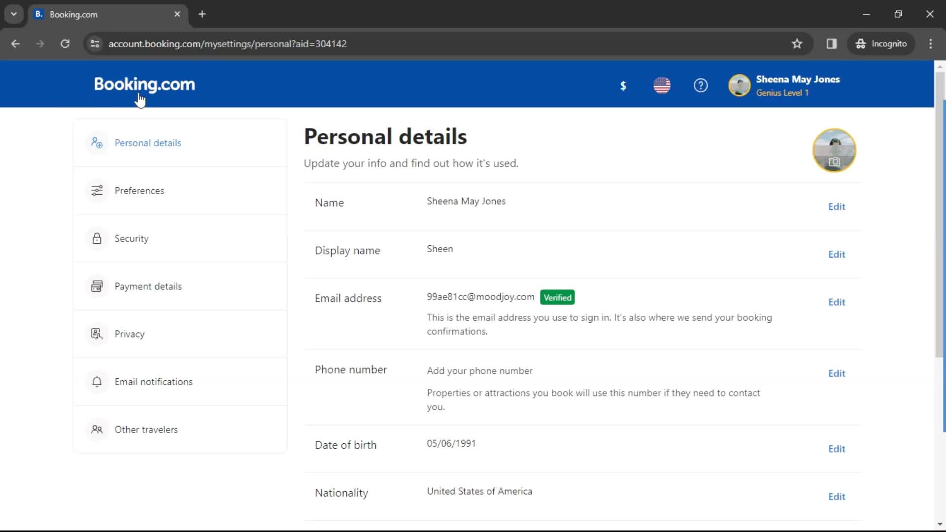Click Edit for Date of birth
946x532 pixels.
837,449
